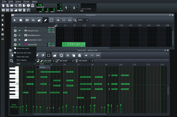Open the No chord dropdown
This screenshot has height=117, width=177.
click(86, 61)
